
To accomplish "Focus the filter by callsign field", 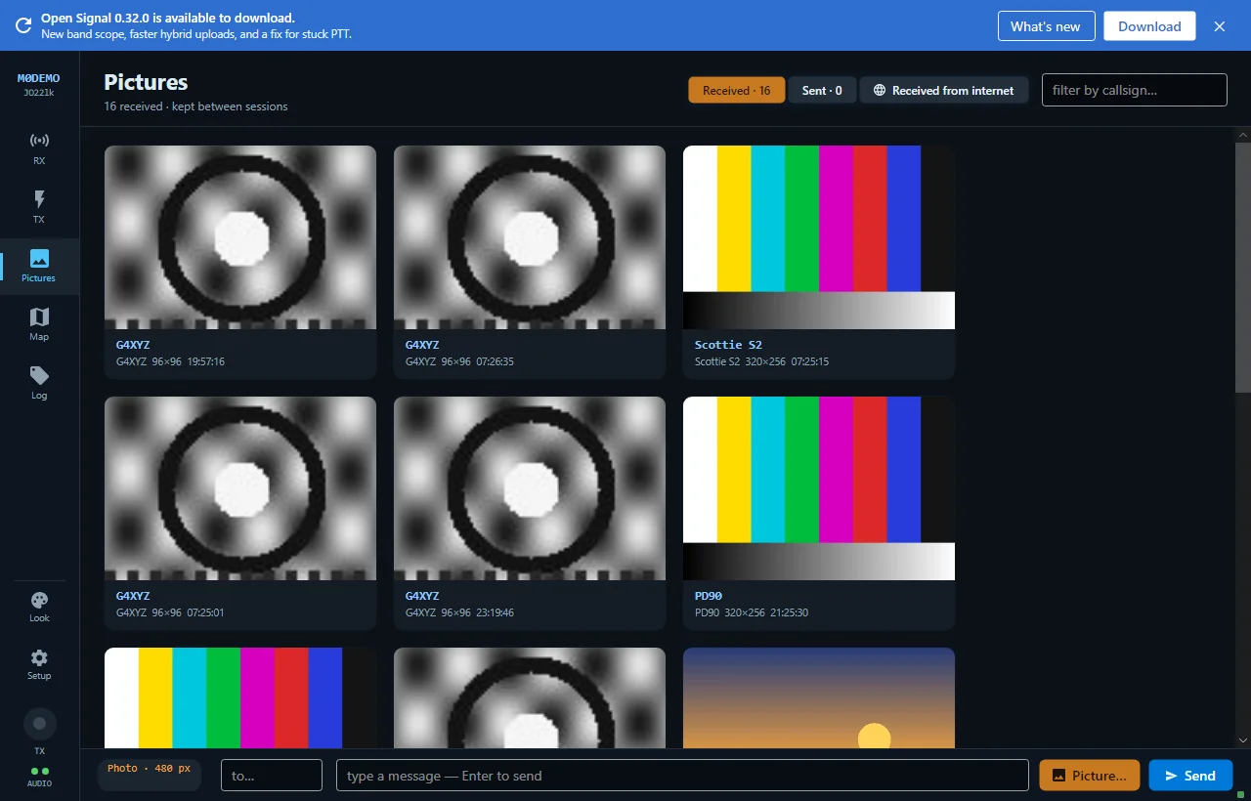I will coord(1134,90).
